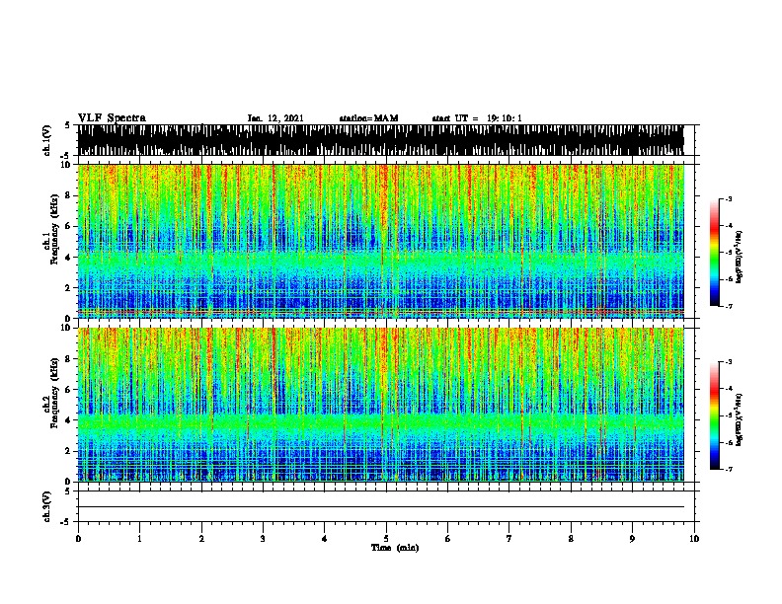Viewport: 782px width, 604px height.
Task: Click the ch.1(V) waveform axis label
Action: click(47, 140)
